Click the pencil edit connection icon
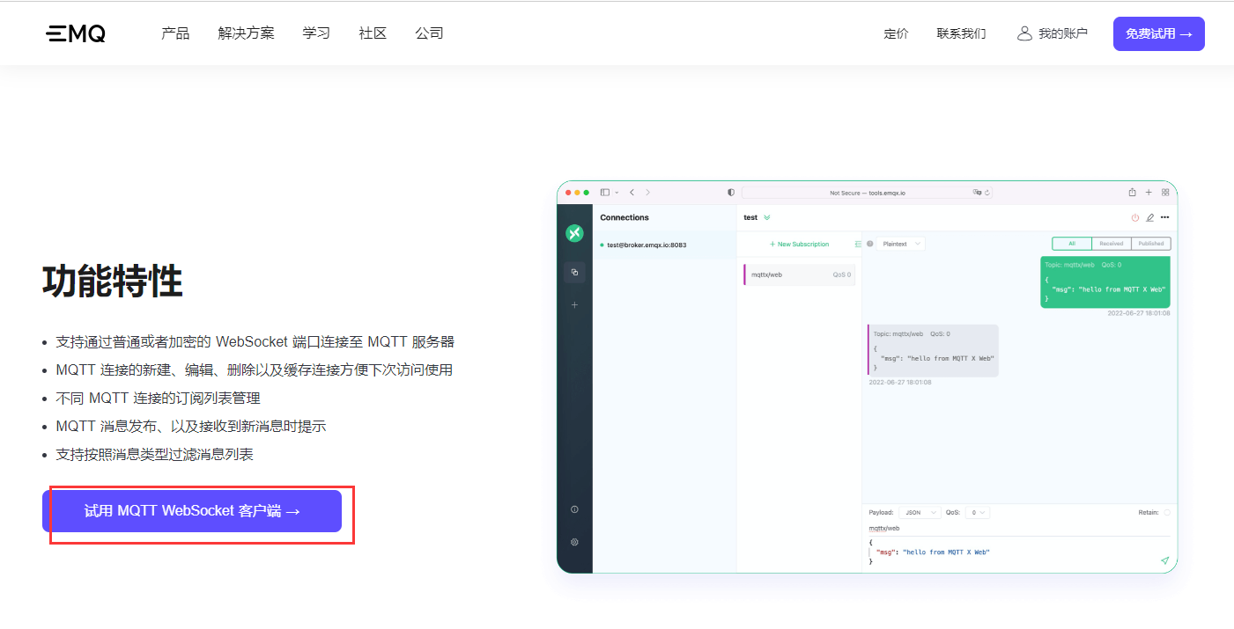 [1149, 217]
